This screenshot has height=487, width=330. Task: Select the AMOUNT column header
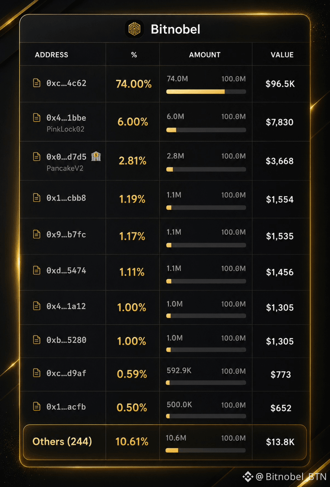click(205, 55)
